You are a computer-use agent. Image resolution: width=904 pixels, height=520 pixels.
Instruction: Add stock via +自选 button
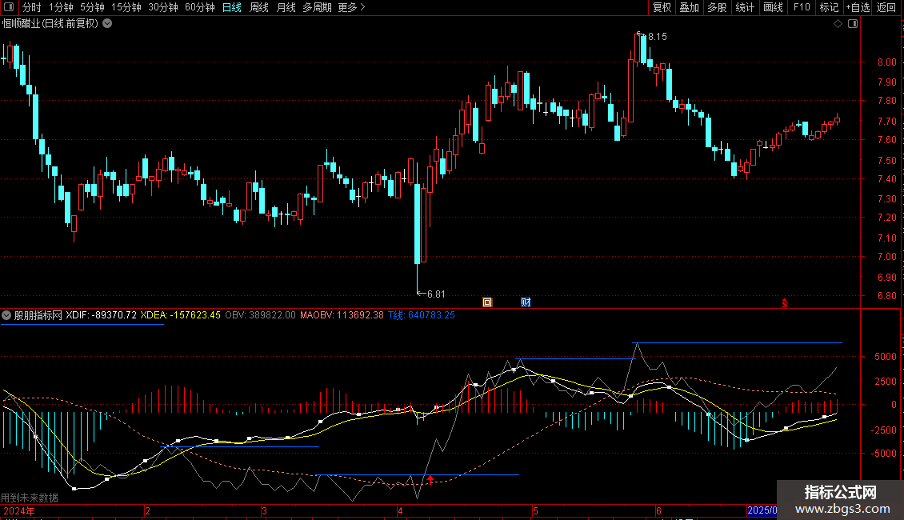point(858,7)
